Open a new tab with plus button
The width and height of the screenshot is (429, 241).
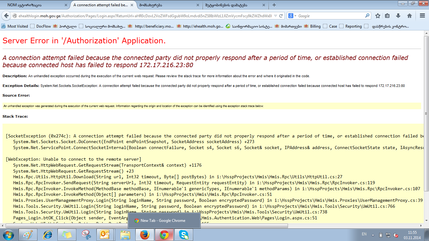(274, 5)
